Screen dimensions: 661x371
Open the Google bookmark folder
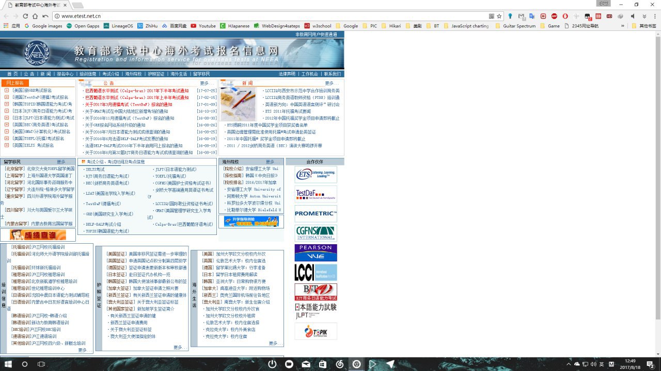click(347, 26)
